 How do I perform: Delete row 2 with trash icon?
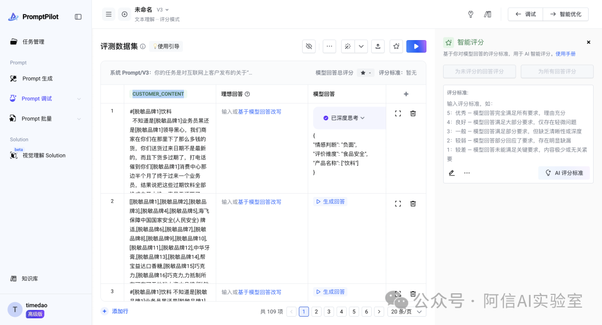(x=413, y=204)
